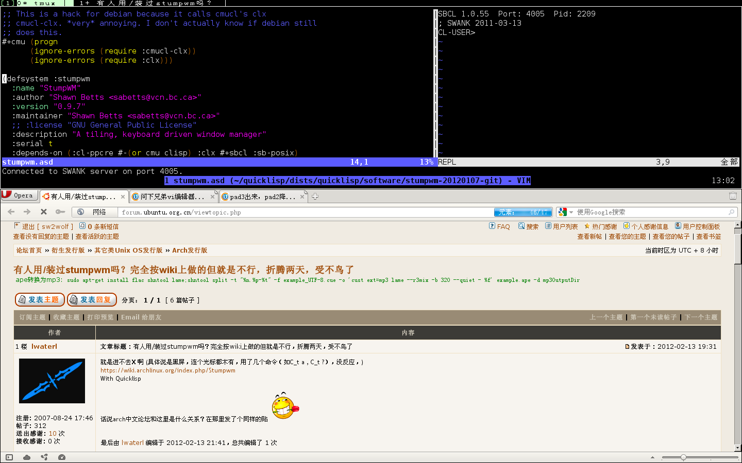This screenshot has width=742, height=463.
Task: Log out via the sw2wolf link
Action: (x=47, y=226)
